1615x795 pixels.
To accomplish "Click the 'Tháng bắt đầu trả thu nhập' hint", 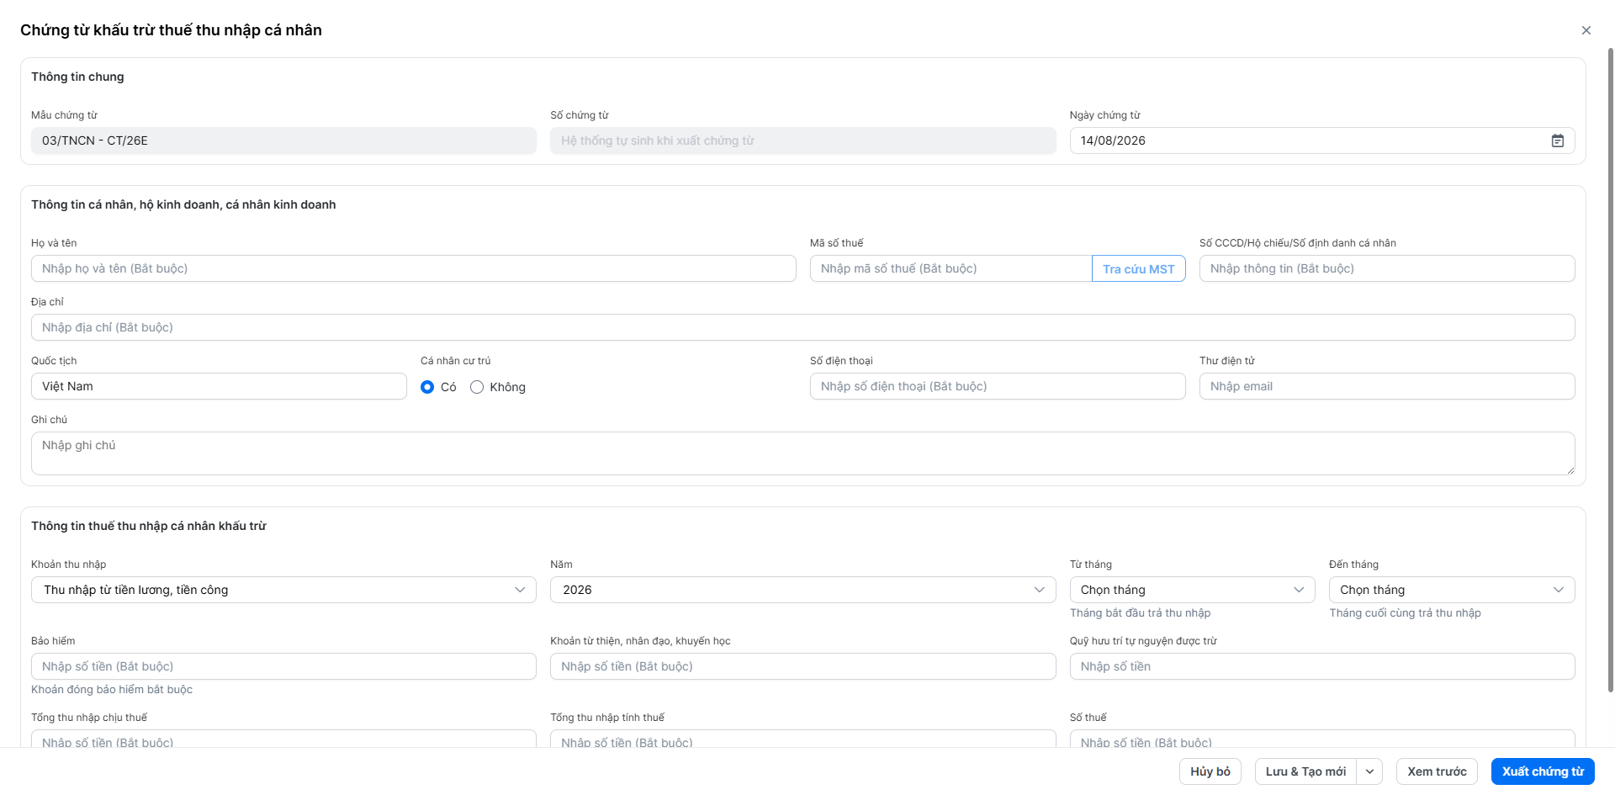I will tap(1140, 613).
